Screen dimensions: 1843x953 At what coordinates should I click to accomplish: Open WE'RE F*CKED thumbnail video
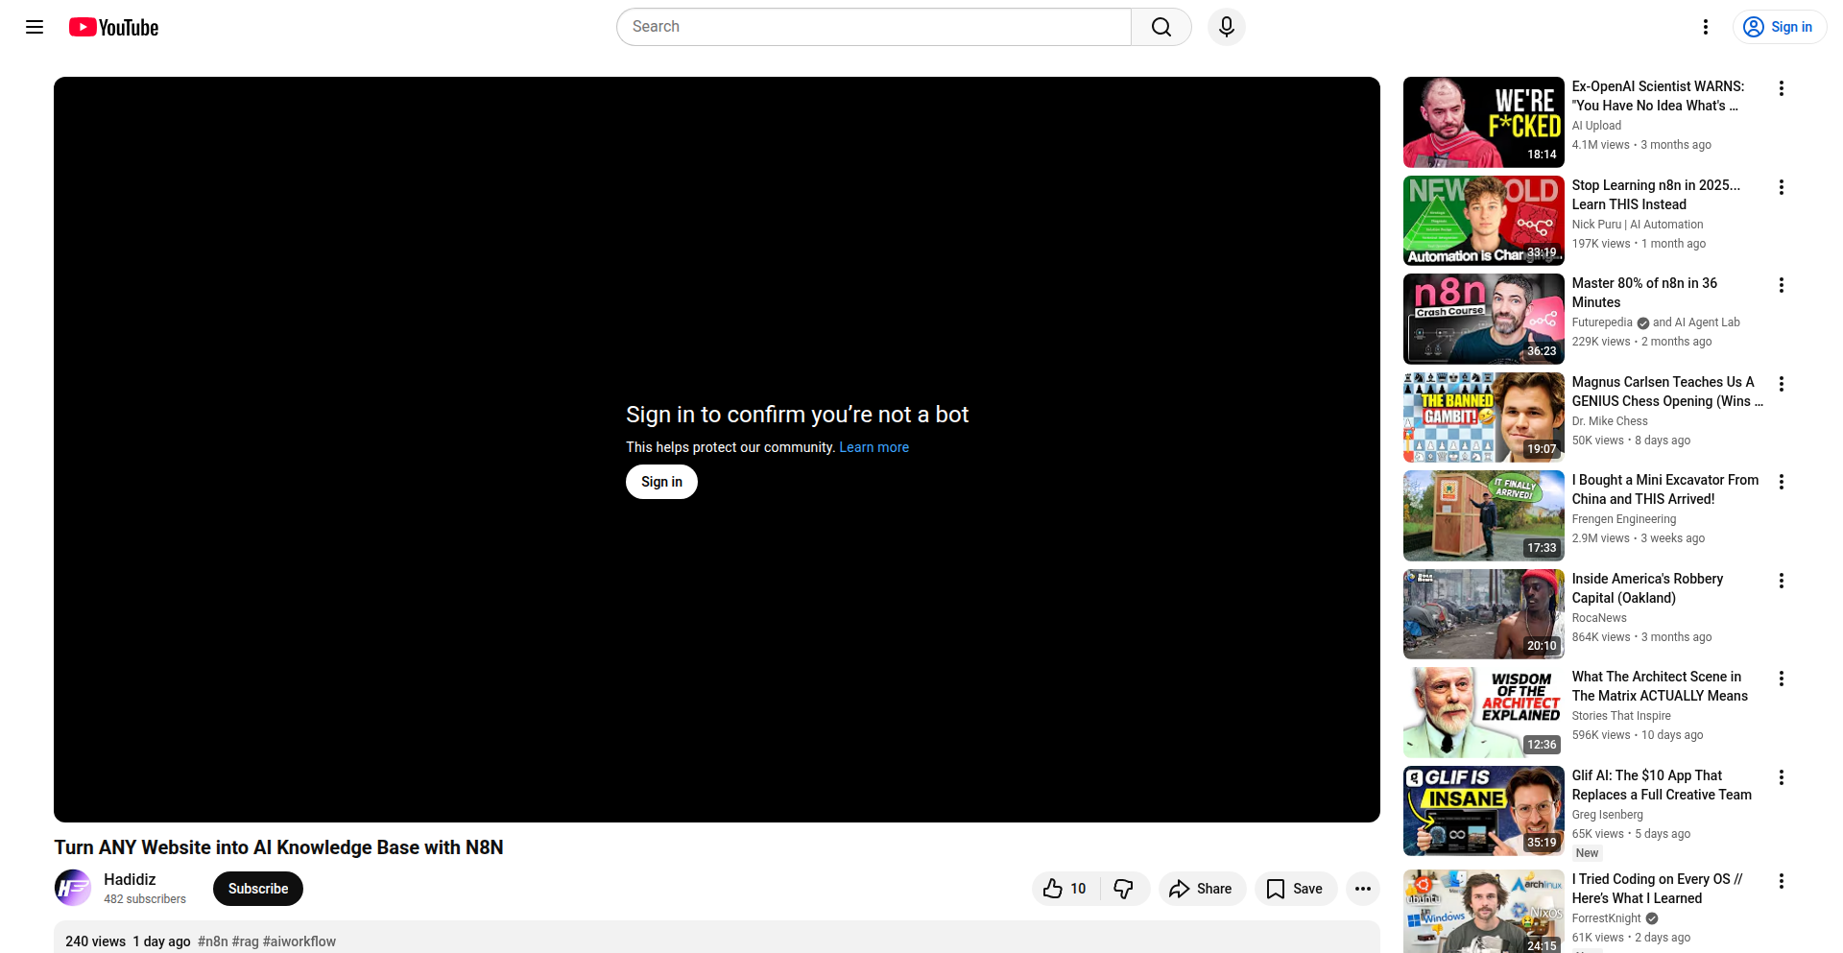[1484, 122]
